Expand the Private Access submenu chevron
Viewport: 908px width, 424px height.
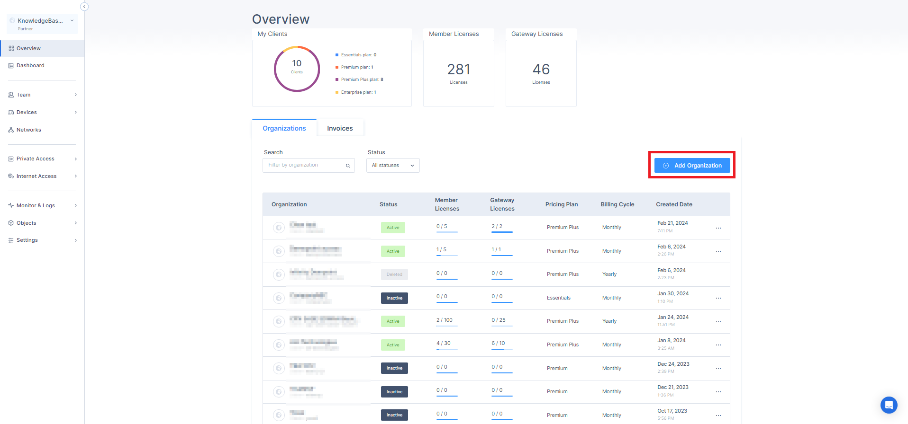pyautogui.click(x=76, y=159)
